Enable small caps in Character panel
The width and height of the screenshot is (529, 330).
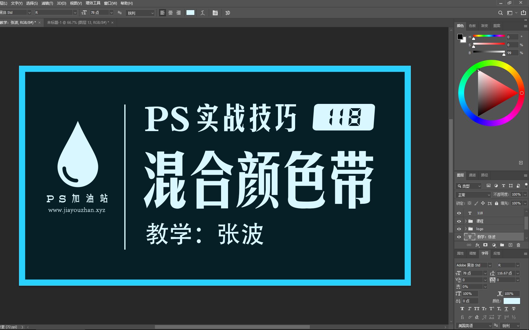484,309
